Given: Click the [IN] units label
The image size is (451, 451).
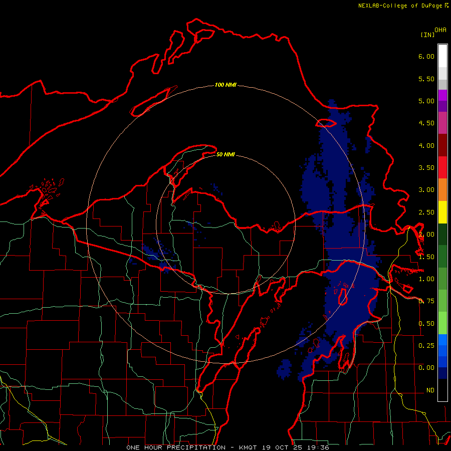Looking at the screenshot, I should (427, 35).
